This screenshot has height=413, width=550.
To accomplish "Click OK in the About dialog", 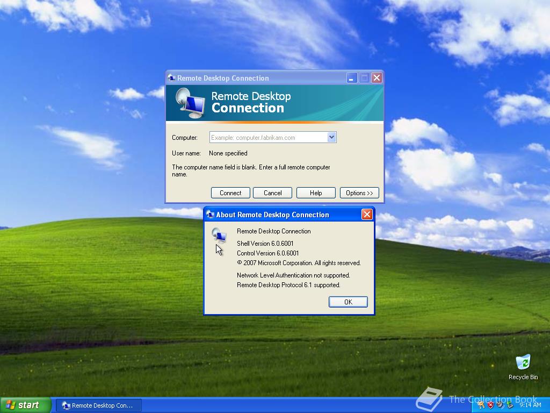I will 348,302.
